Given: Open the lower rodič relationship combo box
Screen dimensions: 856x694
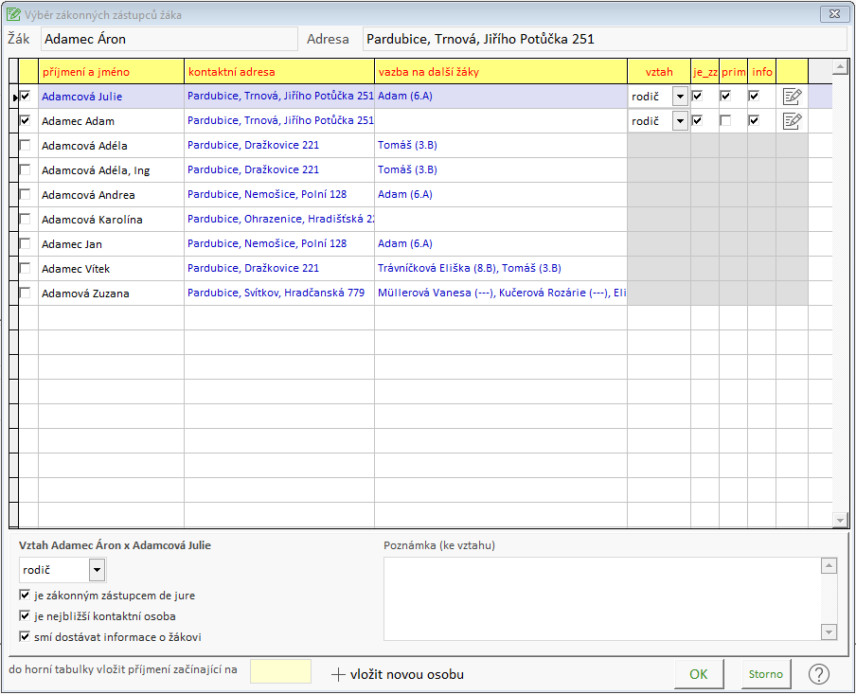Looking at the screenshot, I should tap(62, 570).
